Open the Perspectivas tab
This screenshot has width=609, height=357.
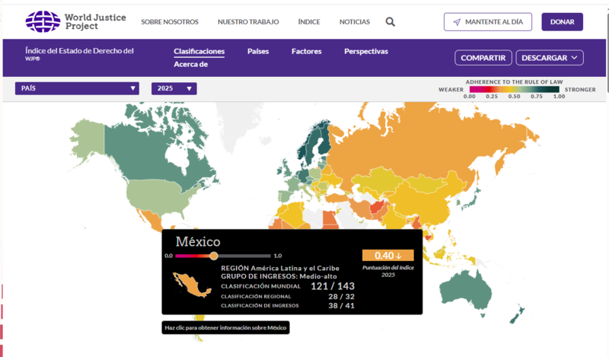coord(366,52)
